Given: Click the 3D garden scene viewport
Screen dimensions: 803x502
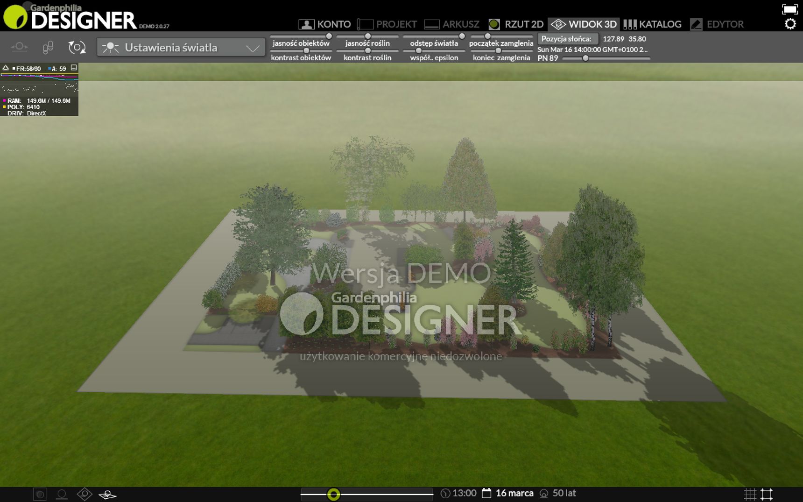Looking at the screenshot, I should (x=401, y=275).
